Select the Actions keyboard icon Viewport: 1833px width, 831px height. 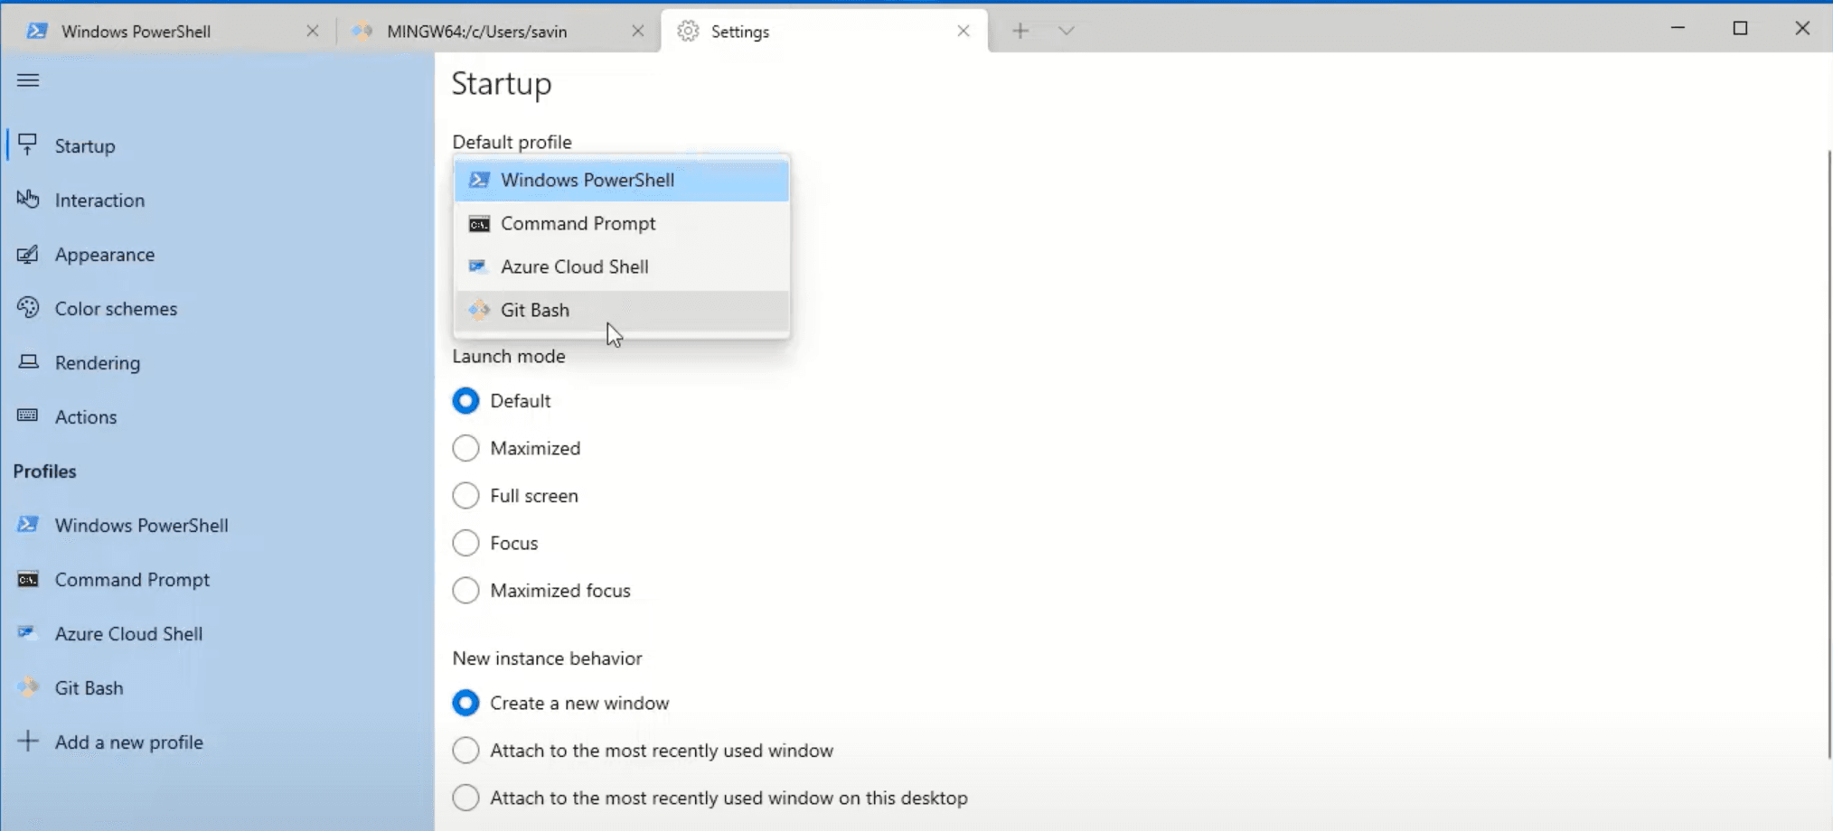click(28, 416)
